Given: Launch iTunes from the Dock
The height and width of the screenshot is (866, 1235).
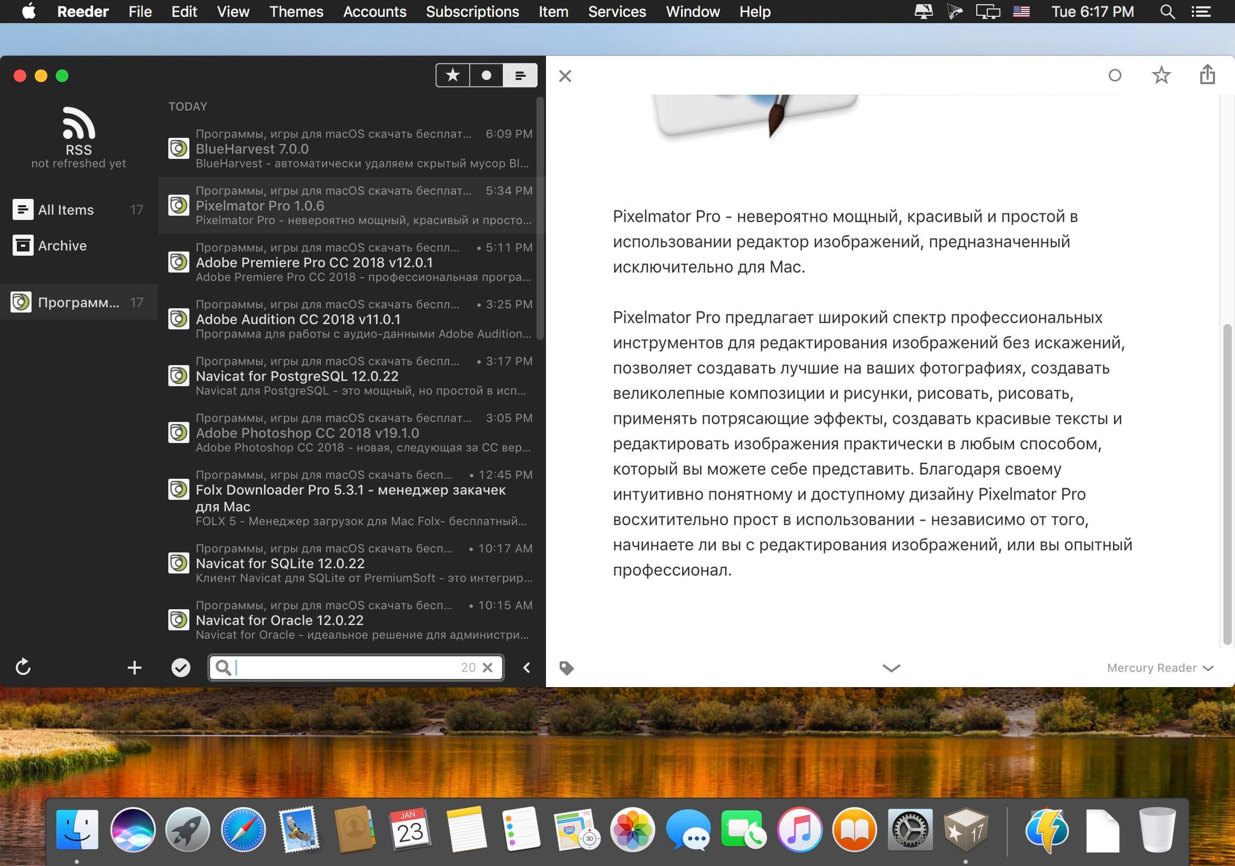Looking at the screenshot, I should (x=799, y=829).
